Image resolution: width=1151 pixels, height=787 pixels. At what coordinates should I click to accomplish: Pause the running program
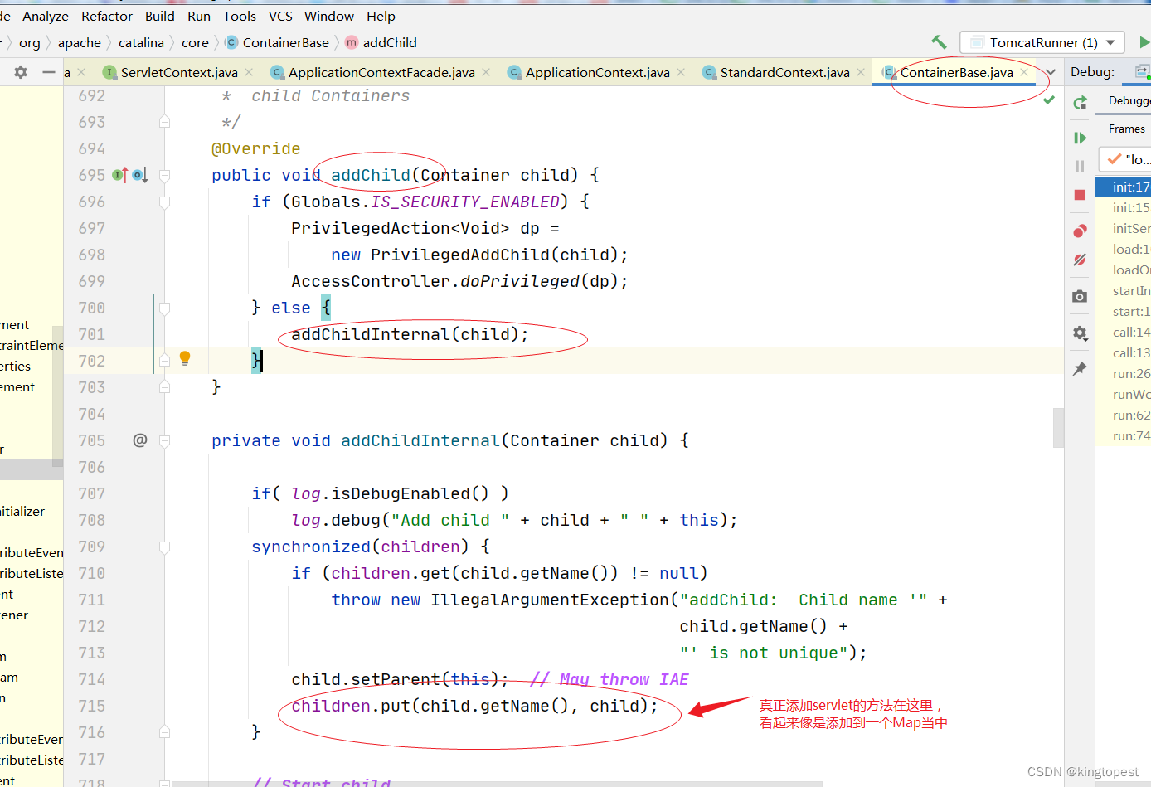coord(1080,166)
